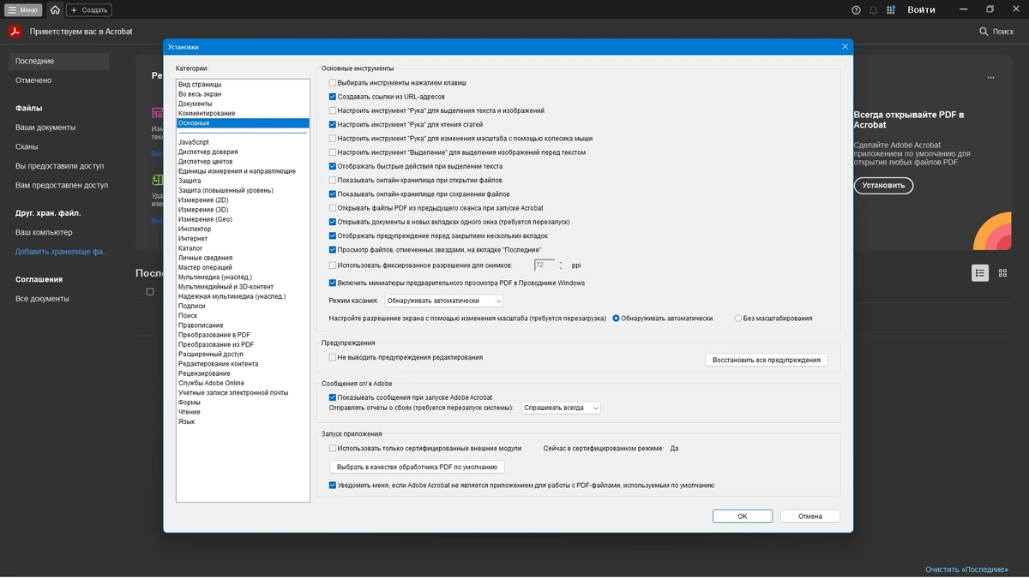Select 'Чтение' category
This screenshot has width=1029, height=578.
coord(242,412)
